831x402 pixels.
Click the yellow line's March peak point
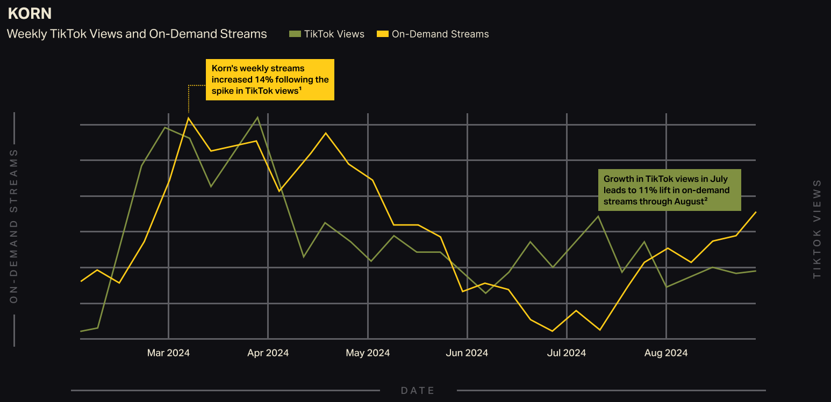(x=188, y=118)
